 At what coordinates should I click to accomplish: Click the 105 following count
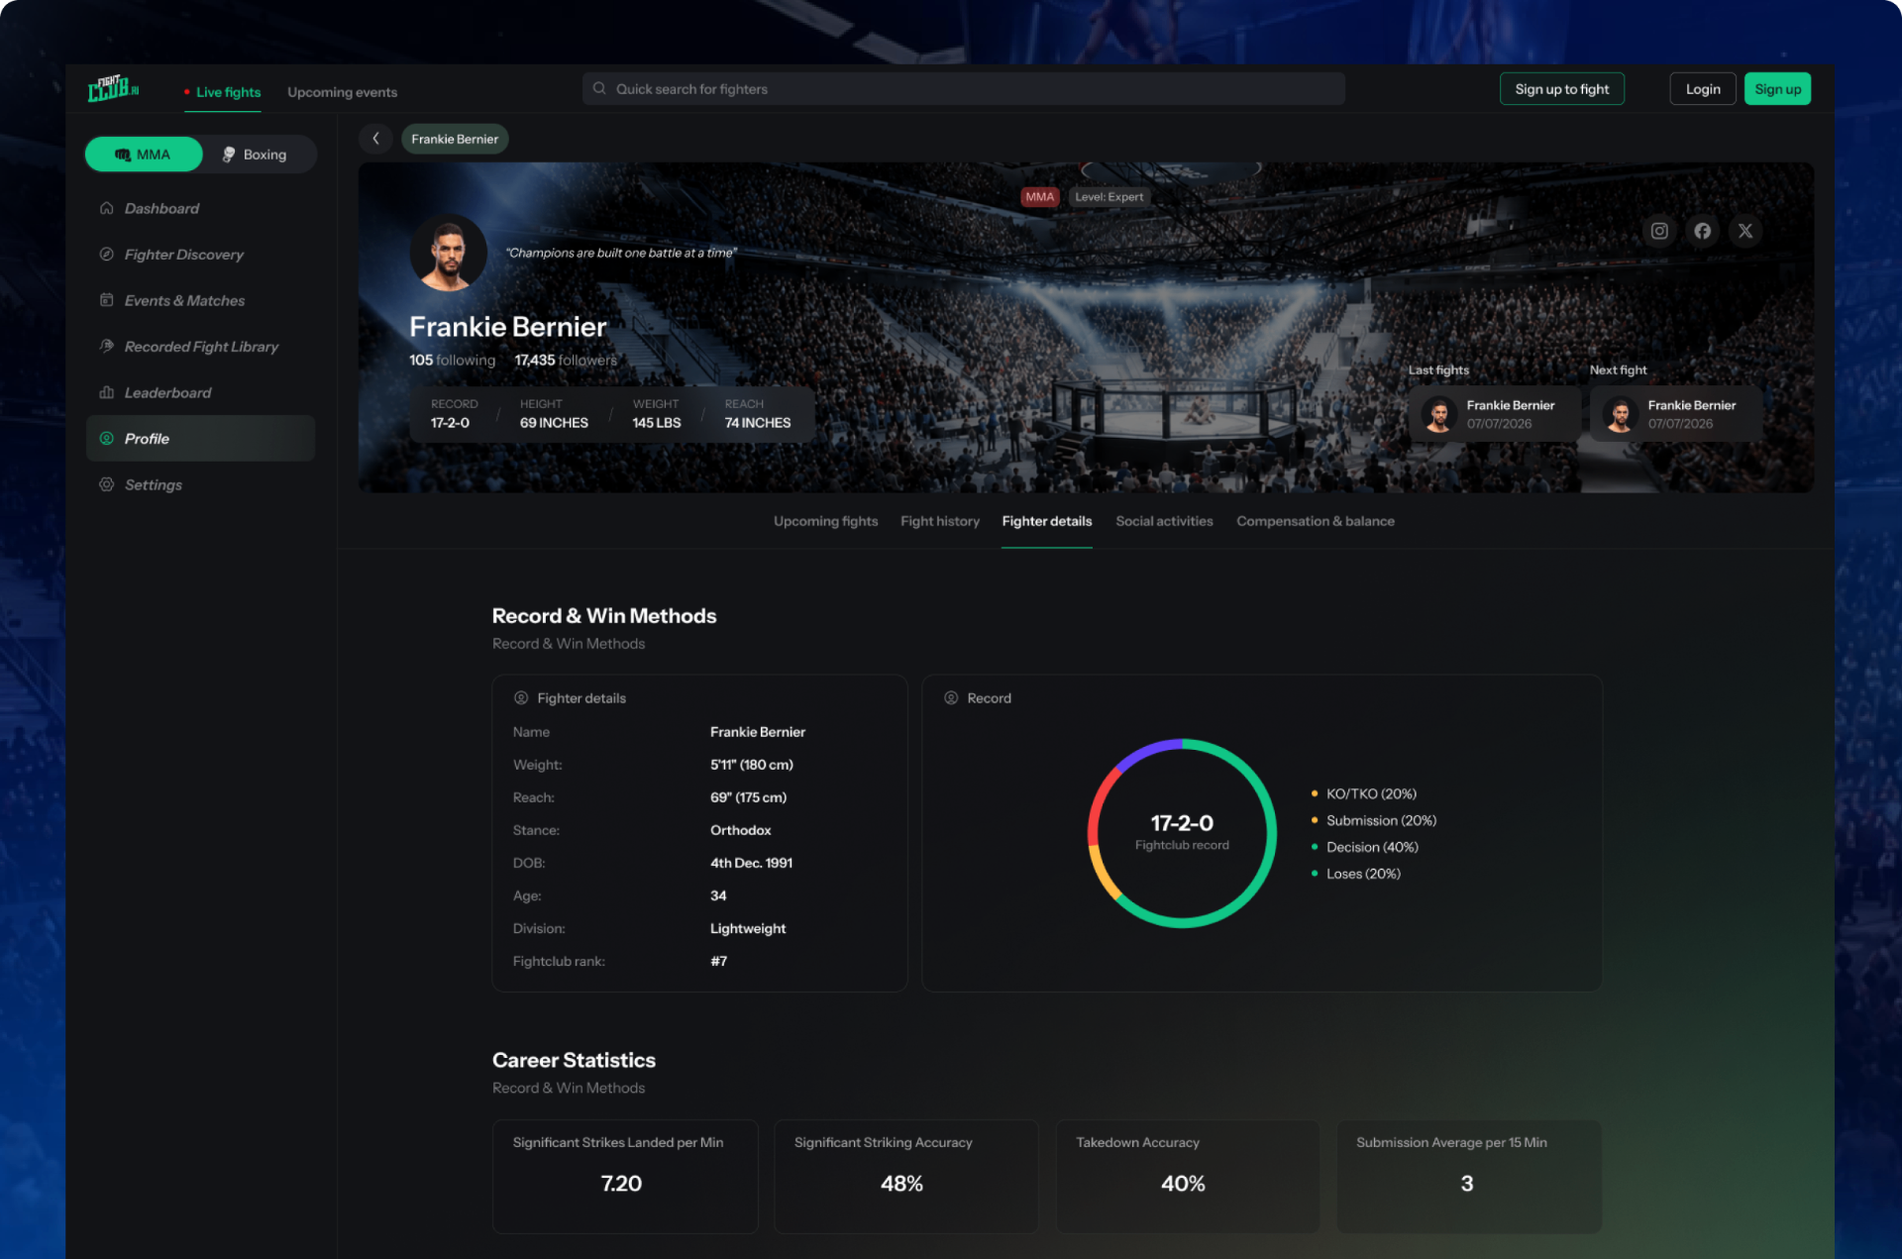452,360
